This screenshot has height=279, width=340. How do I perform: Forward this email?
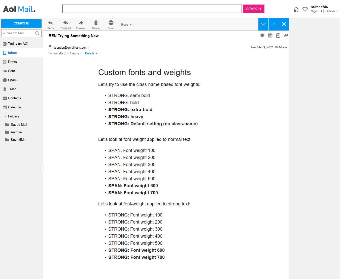click(81, 23)
